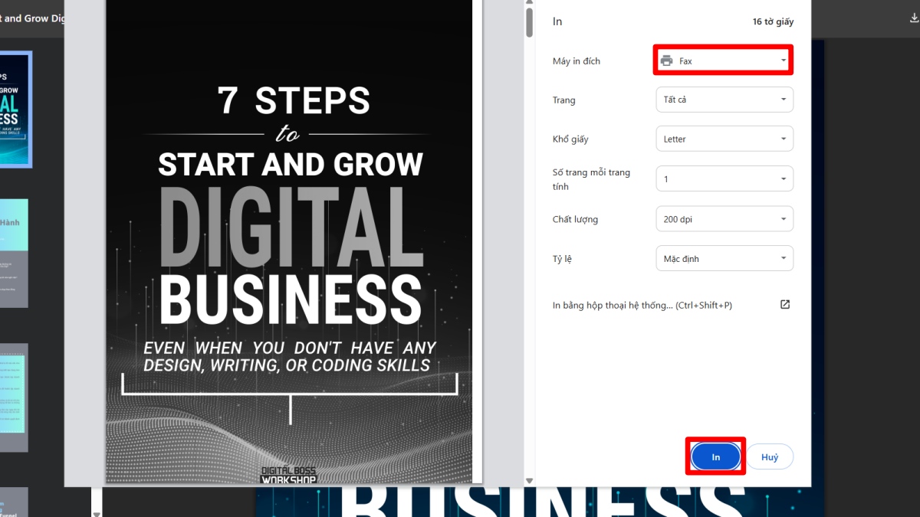
Task: Open the Số trang mỗi trang tính dropdown
Action: click(724, 178)
